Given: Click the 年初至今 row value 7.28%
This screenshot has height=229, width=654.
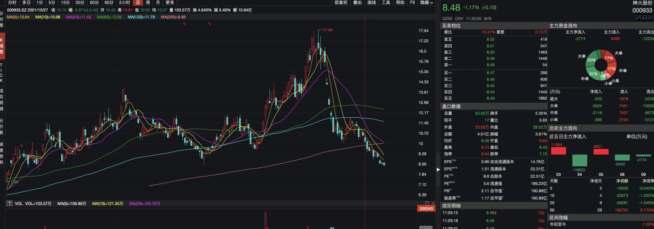Looking at the screenshot, I should pyautogui.click(x=648, y=224).
